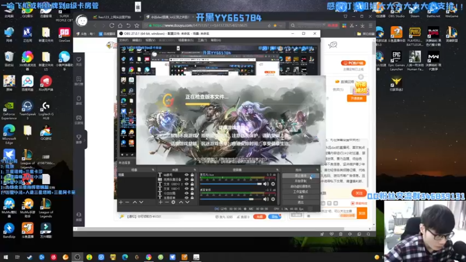Remove selected scene with minus icon in OBS
Viewport: 466px width, 262px height.
(x=128, y=202)
